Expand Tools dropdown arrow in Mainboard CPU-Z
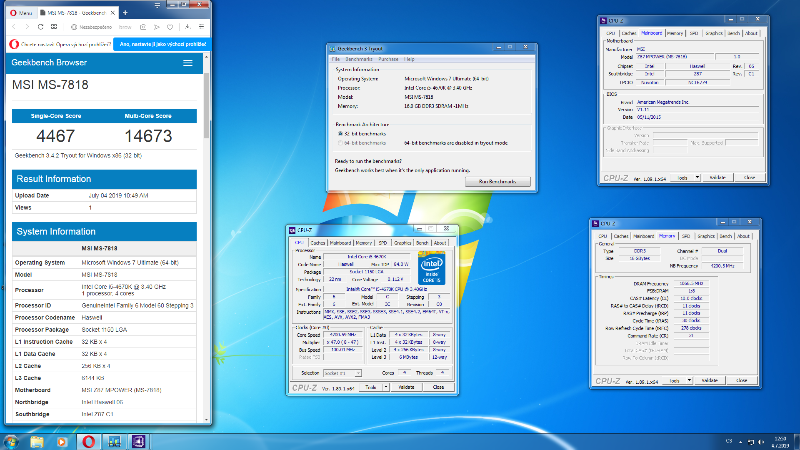 click(x=697, y=178)
